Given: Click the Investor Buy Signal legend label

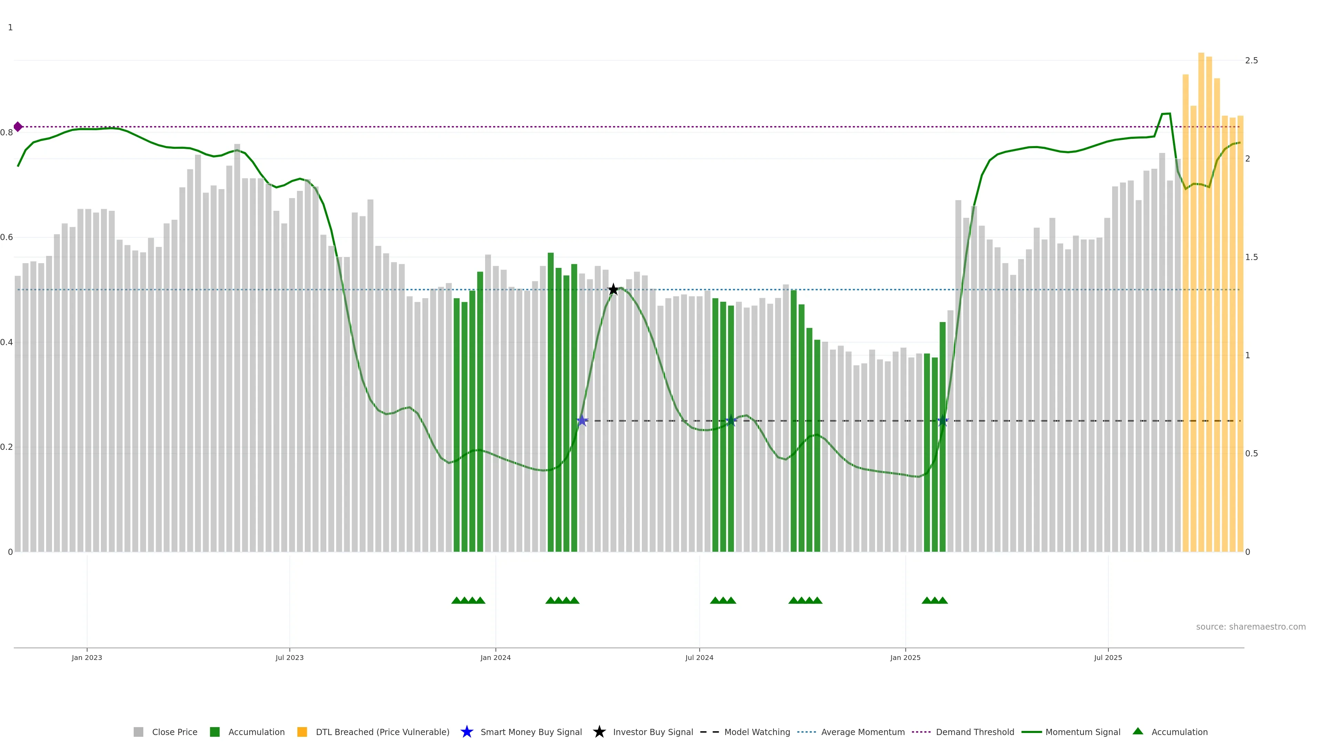Looking at the screenshot, I should 653,732.
